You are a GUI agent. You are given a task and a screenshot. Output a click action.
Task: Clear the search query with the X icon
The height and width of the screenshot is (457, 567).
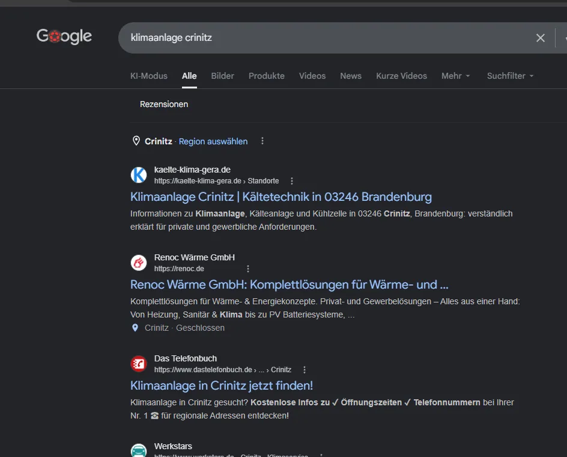pyautogui.click(x=540, y=38)
